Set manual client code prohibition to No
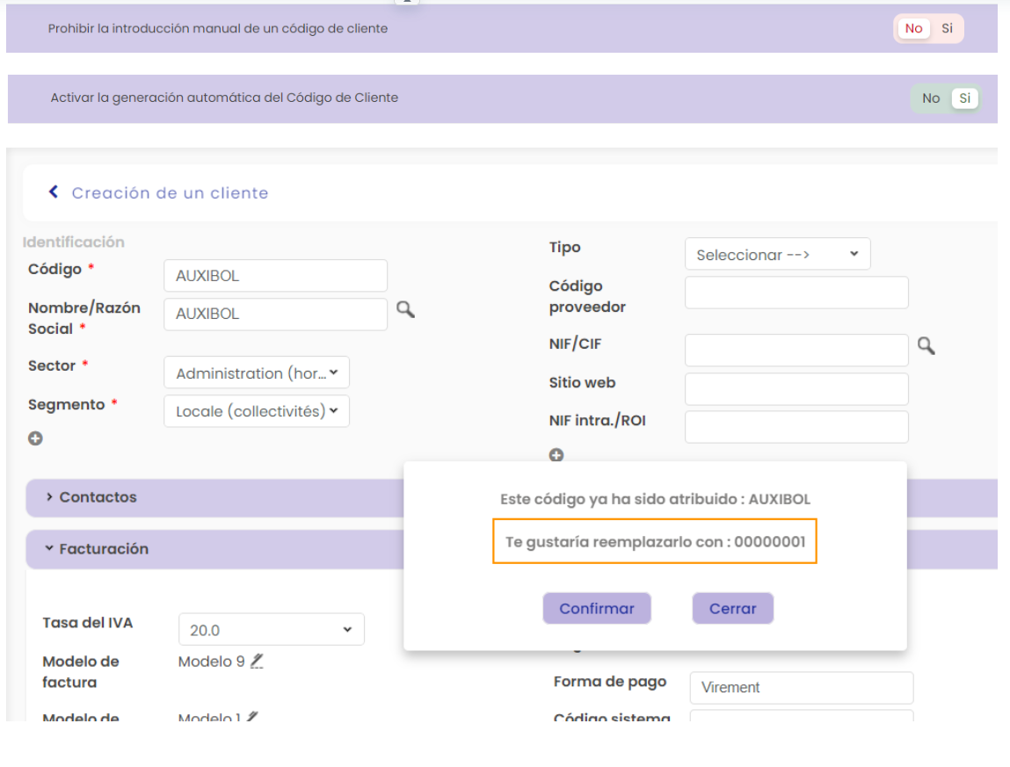Screen dimensions: 1010x767 913,28
